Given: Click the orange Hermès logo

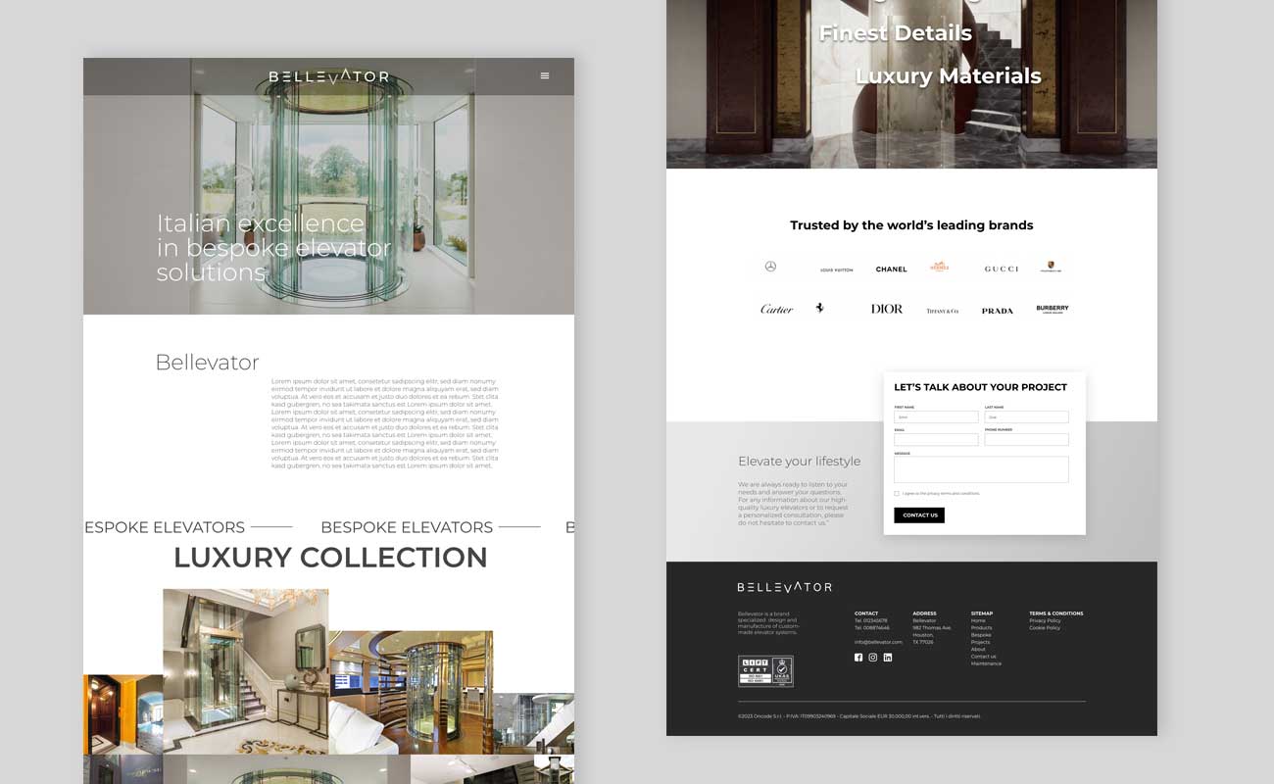Looking at the screenshot, I should coord(940,267).
